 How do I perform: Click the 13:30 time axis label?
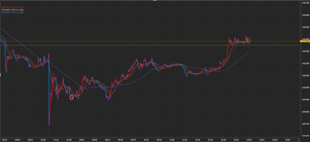pyautogui.click(x=249, y=140)
